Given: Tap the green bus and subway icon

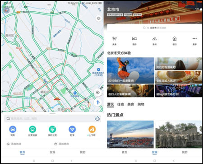Looking at the screenshot, I should [x=32, y=129].
